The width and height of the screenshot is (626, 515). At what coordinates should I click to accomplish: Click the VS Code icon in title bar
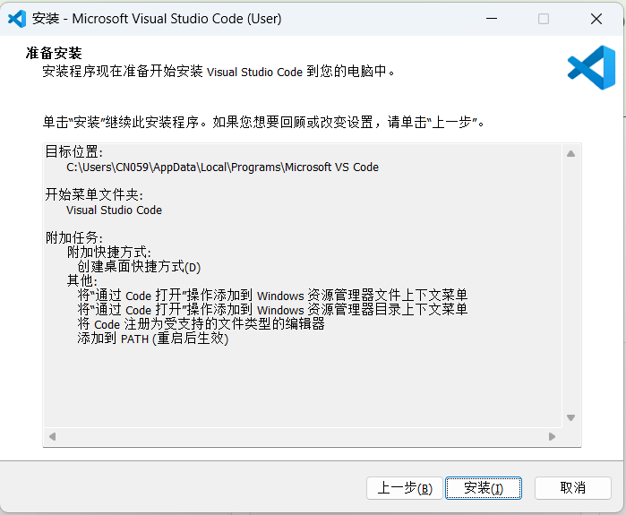[x=17, y=18]
